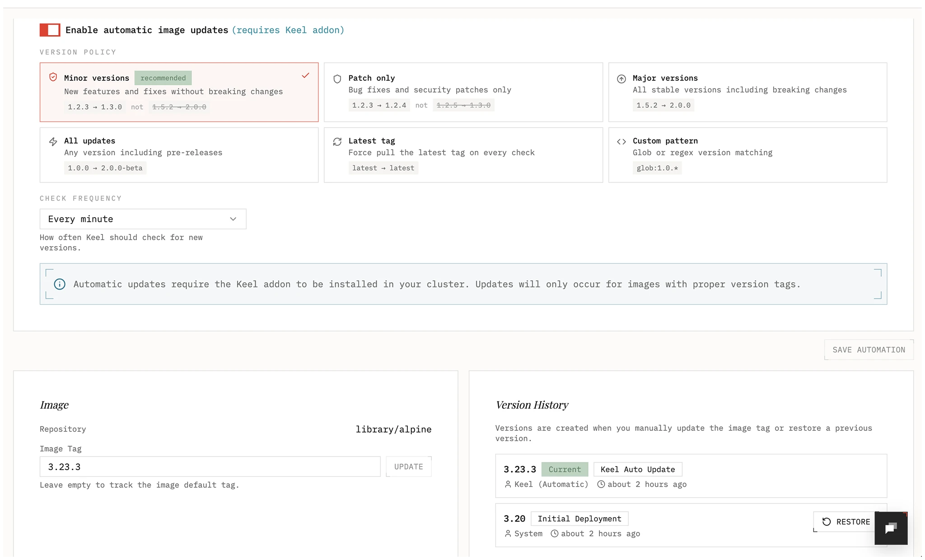The image size is (925, 560).
Task: Click the restore arrow icon beside RESTORE
Action: [x=827, y=522]
